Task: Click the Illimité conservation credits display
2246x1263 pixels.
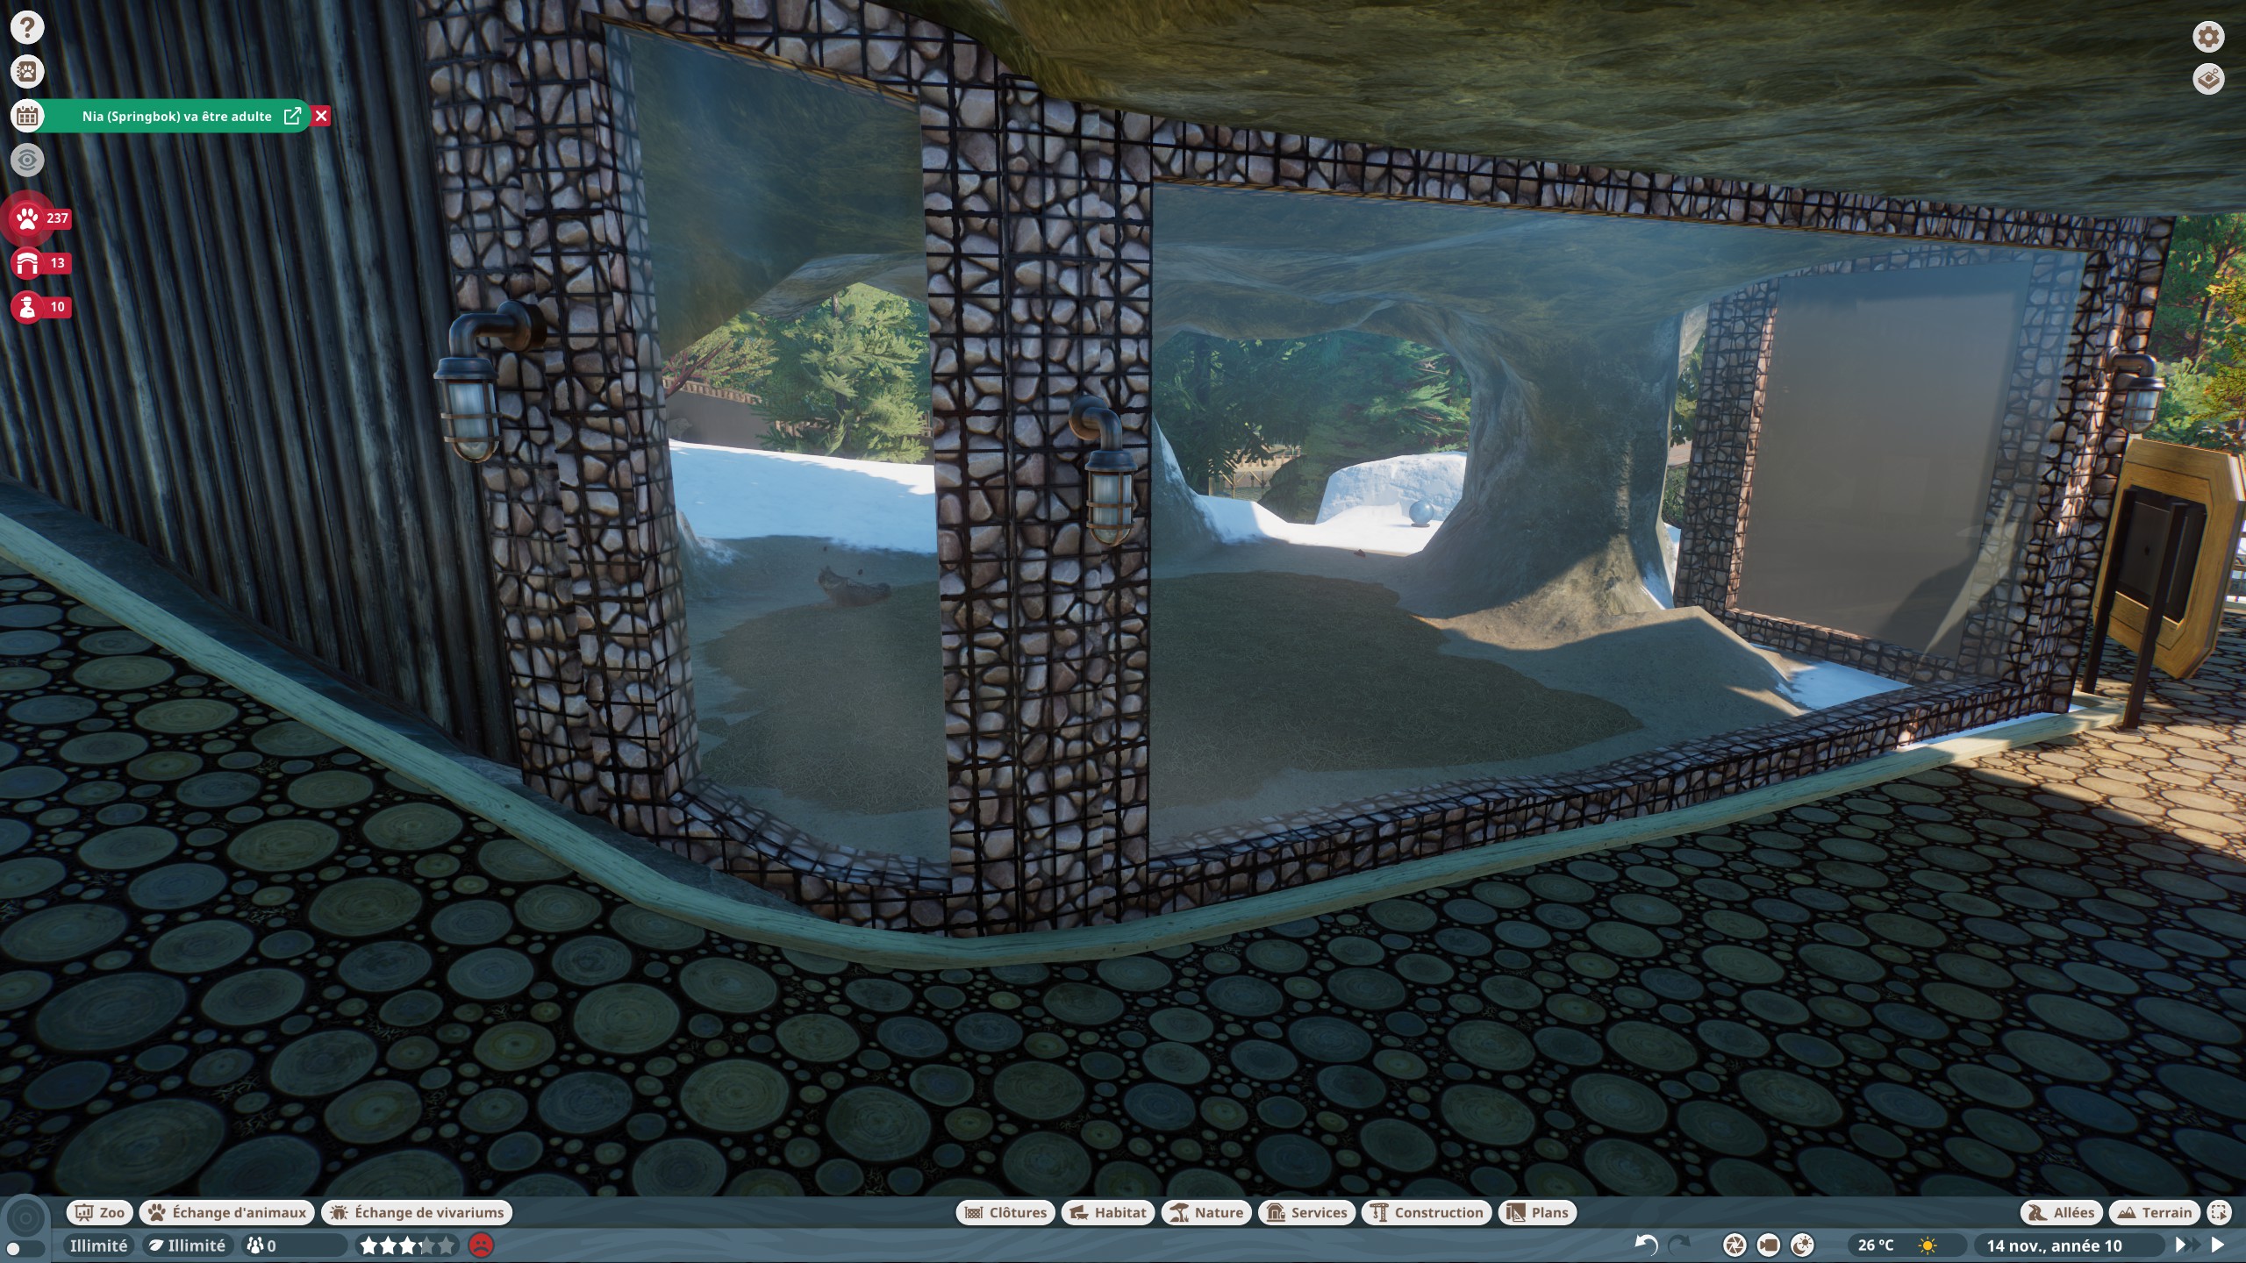Action: (x=187, y=1245)
